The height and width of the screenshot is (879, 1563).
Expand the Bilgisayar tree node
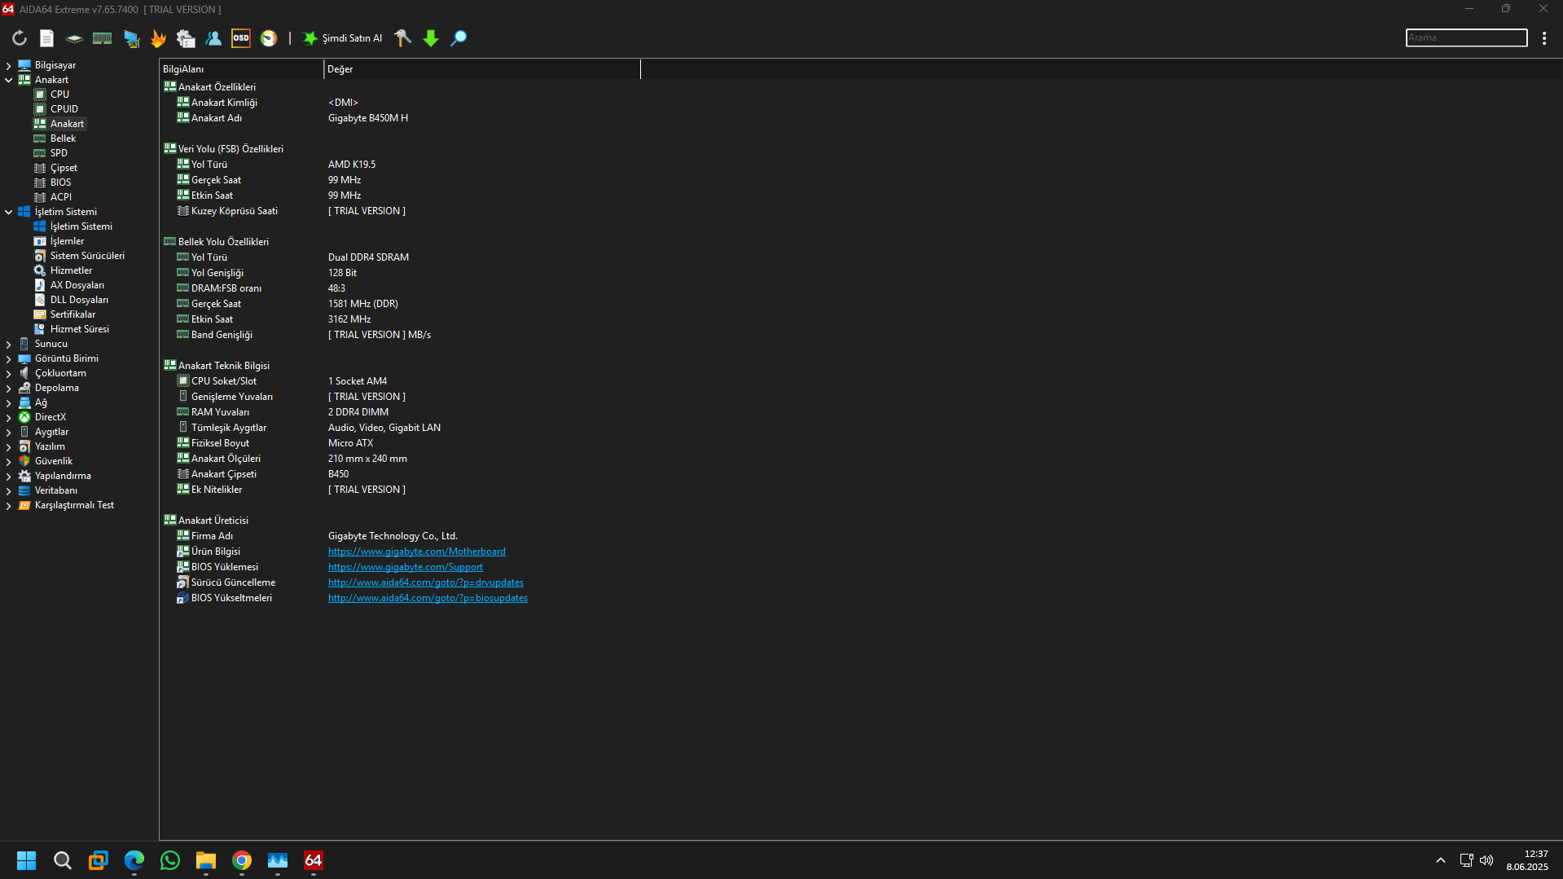[9, 65]
